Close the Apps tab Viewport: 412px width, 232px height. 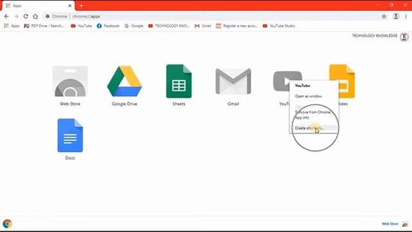coord(70,6)
